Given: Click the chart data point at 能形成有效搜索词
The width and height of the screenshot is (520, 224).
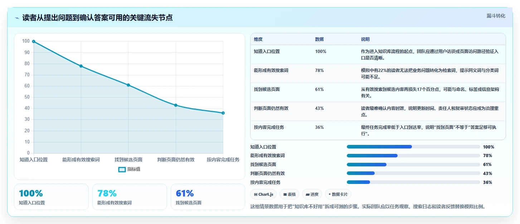Looking at the screenshot, I should (x=81, y=66).
